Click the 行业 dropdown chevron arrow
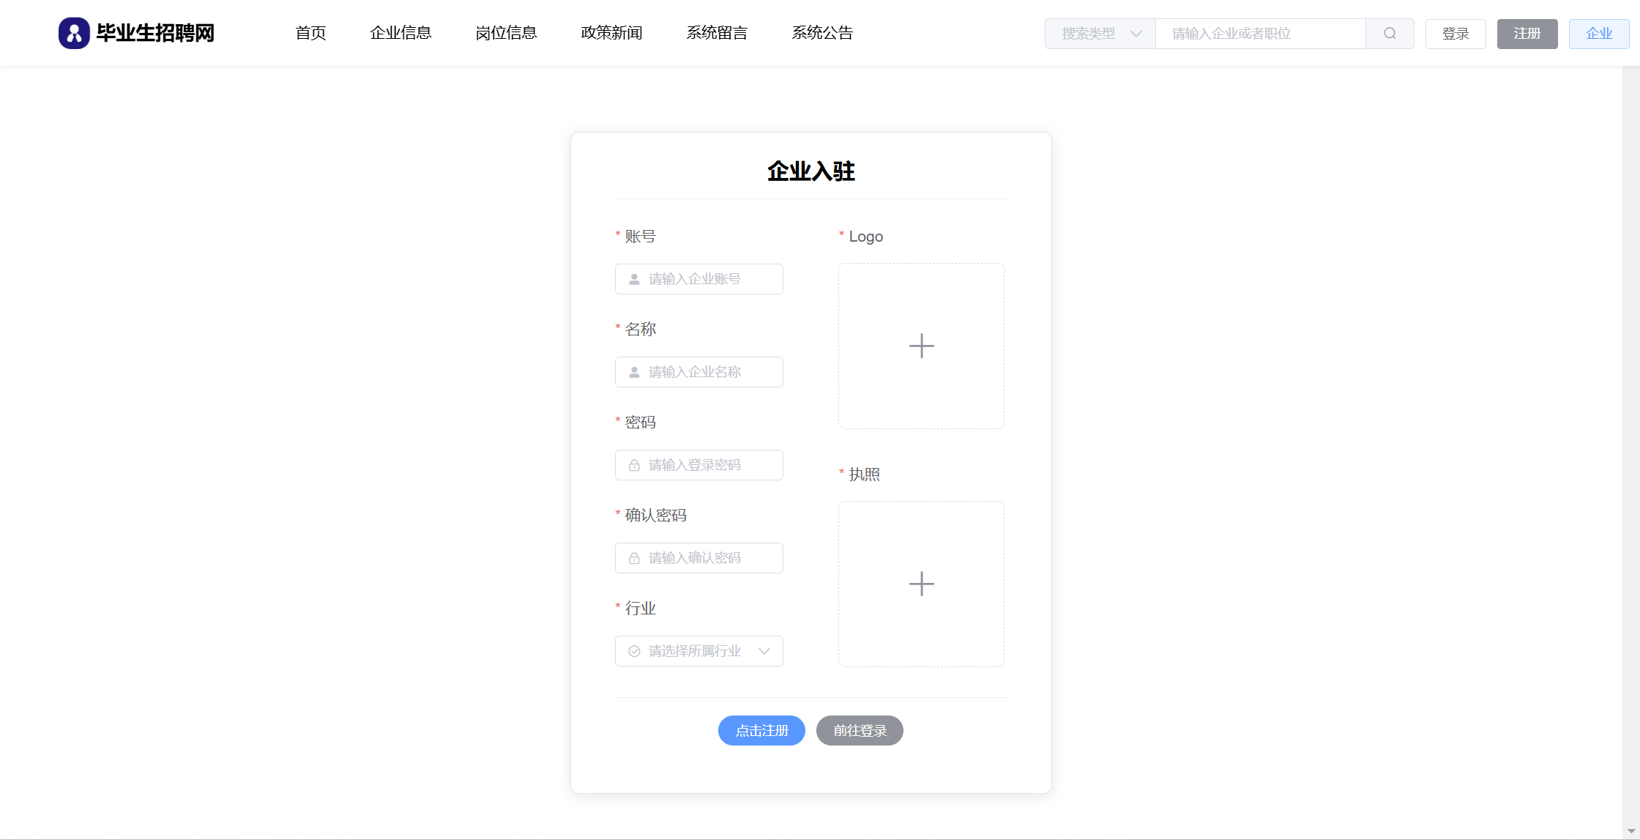1640x840 pixels. click(x=764, y=651)
